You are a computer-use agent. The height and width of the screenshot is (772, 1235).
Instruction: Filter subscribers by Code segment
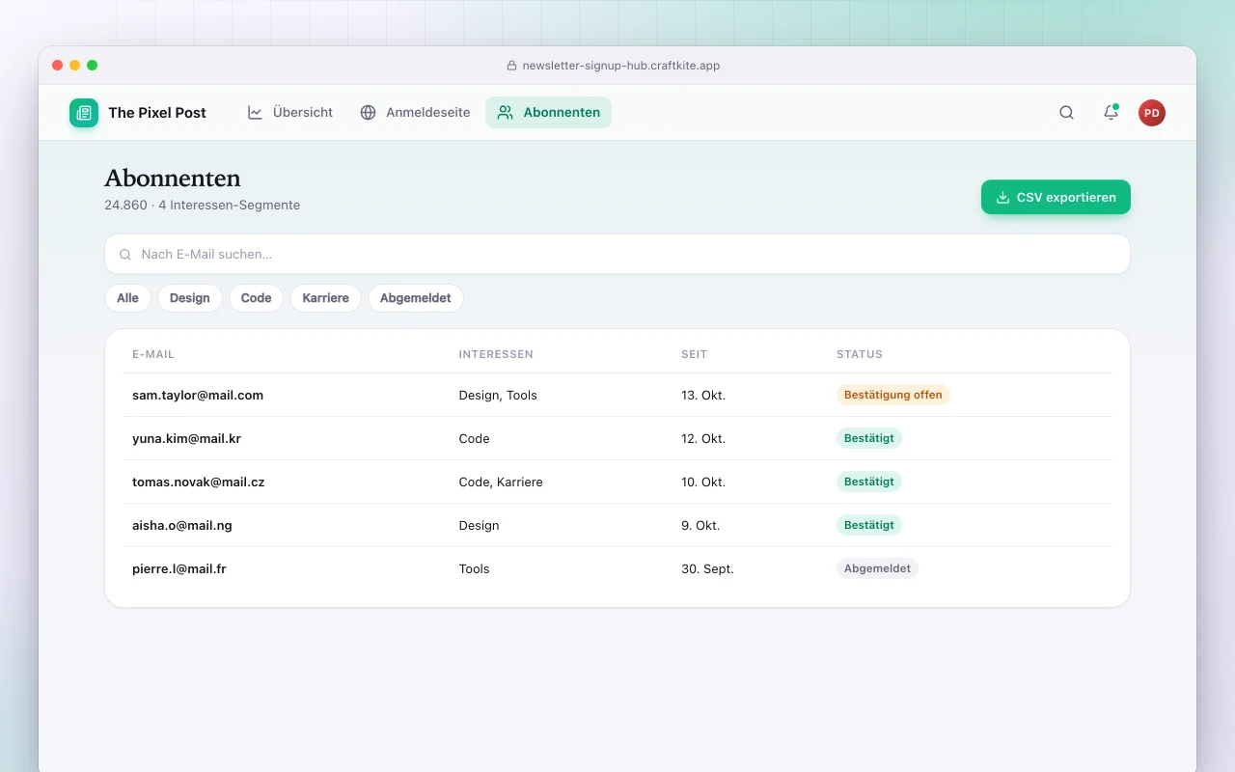pos(256,298)
